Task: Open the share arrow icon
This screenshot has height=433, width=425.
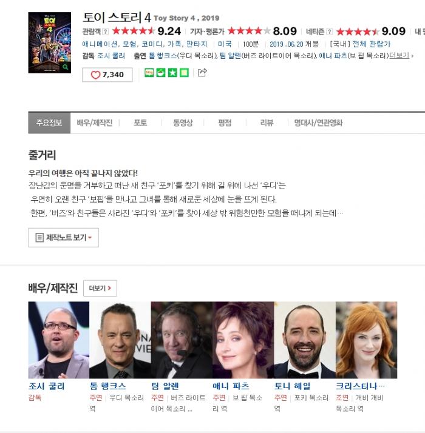Action: click(202, 72)
